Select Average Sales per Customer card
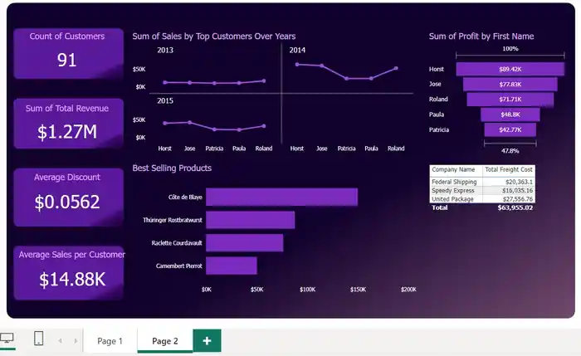 [x=68, y=273]
